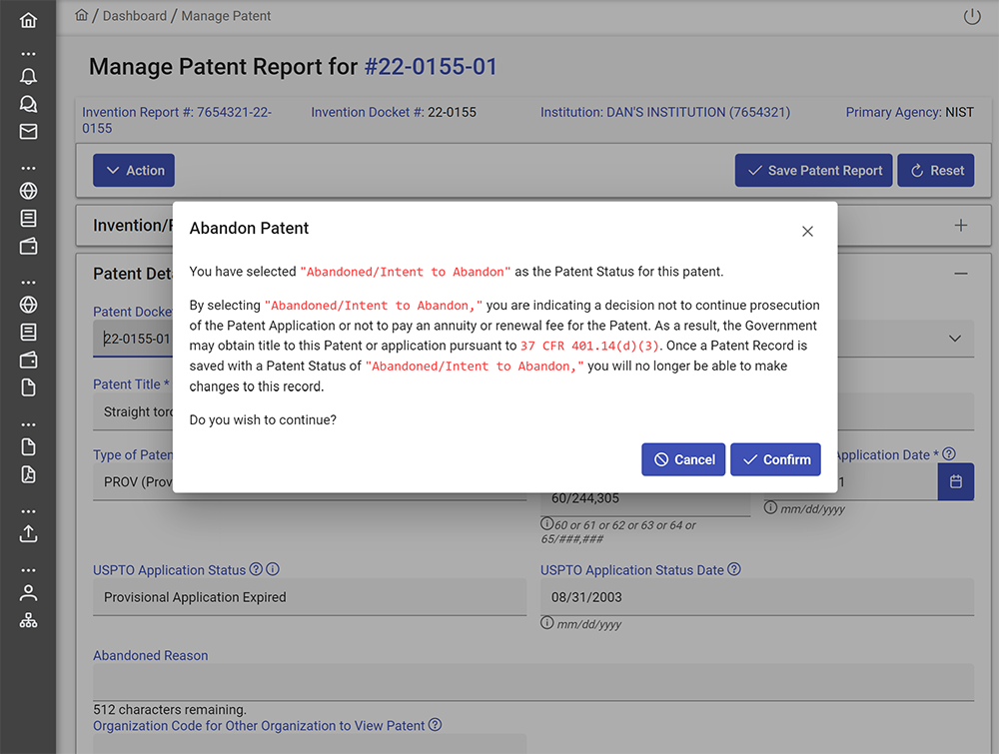
Task: Expand the Invention section with plus icon
Action: 960,226
